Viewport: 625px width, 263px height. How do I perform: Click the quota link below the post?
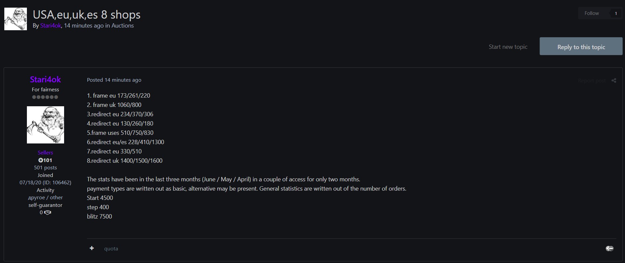tap(111, 249)
